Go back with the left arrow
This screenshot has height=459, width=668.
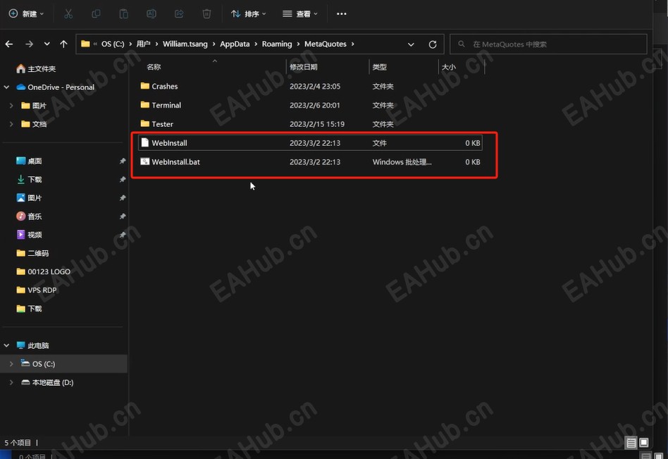tap(9, 44)
